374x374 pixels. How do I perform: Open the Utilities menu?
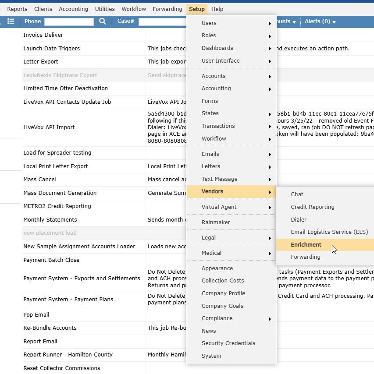[104, 9]
